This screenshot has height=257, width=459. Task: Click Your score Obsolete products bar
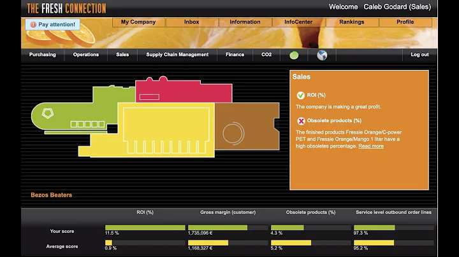pyautogui.click(x=288, y=228)
